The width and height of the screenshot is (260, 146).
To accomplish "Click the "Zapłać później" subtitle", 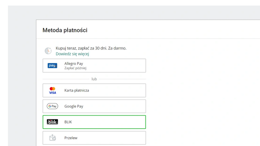I will [x=75, y=68].
